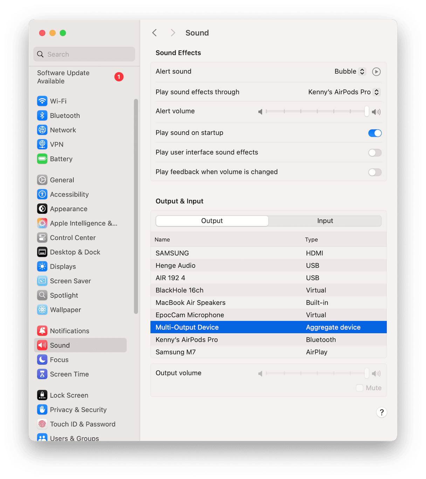Go forward with the right chevron

click(x=173, y=33)
